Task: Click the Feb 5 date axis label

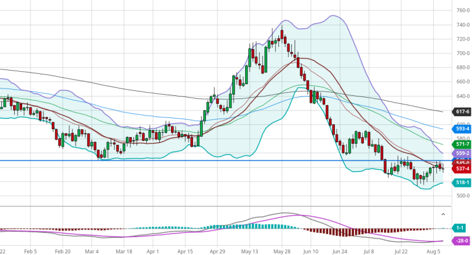Action: [30, 251]
